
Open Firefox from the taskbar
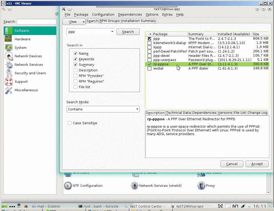click(26, 206)
